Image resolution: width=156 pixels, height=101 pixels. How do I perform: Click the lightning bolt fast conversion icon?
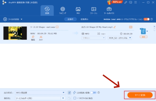(x=74, y=93)
